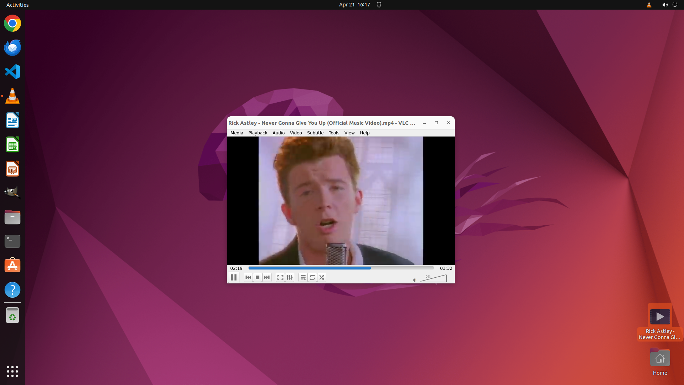
Task: Unmute audio via speaker icon
Action: coord(415,280)
